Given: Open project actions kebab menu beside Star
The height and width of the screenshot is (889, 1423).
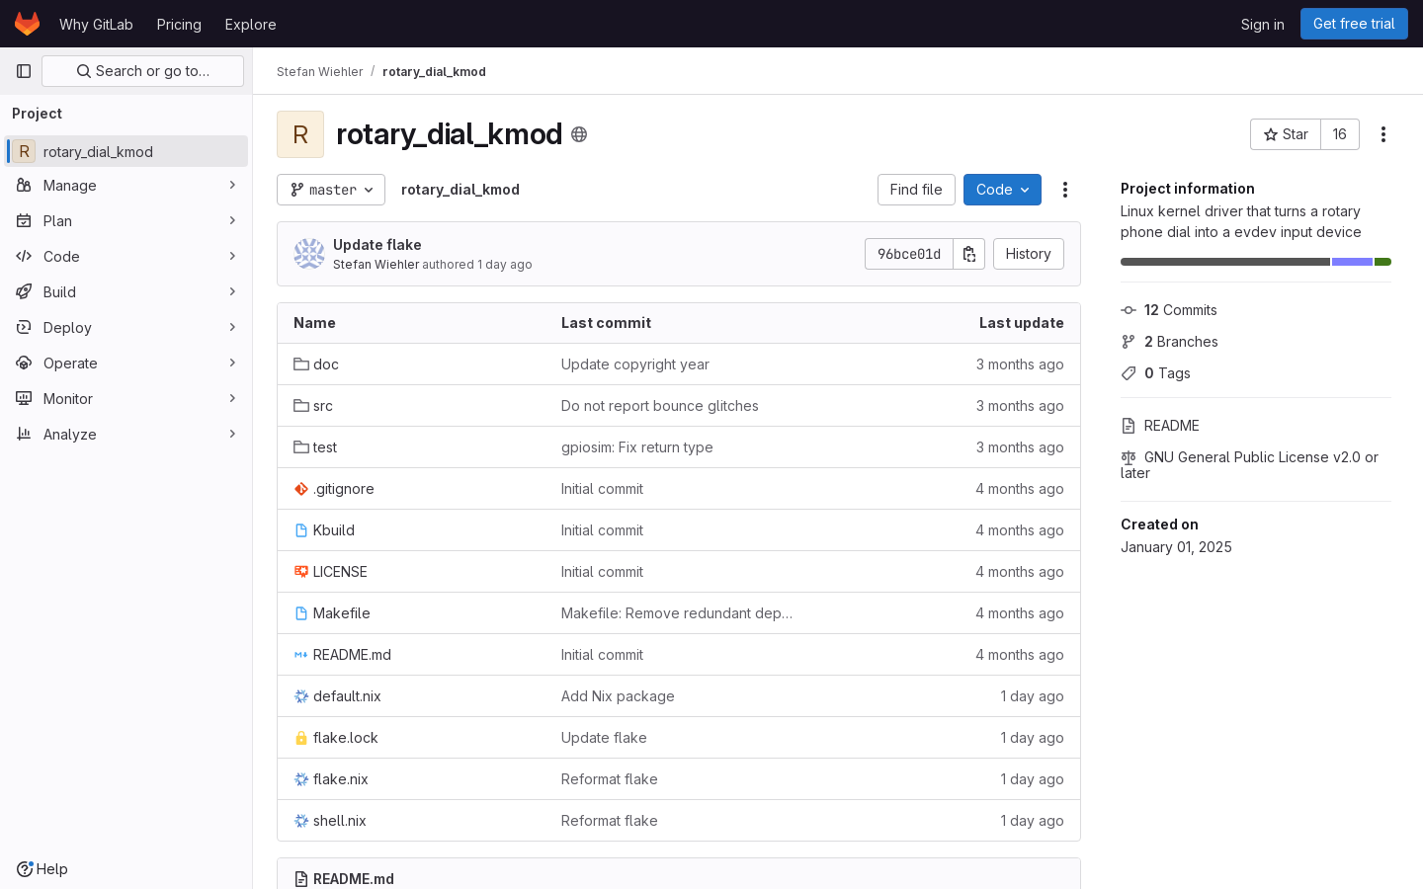Looking at the screenshot, I should pos(1383,134).
